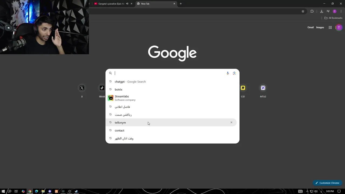
Task: Open a new tab with plus button
Action: pos(181,4)
